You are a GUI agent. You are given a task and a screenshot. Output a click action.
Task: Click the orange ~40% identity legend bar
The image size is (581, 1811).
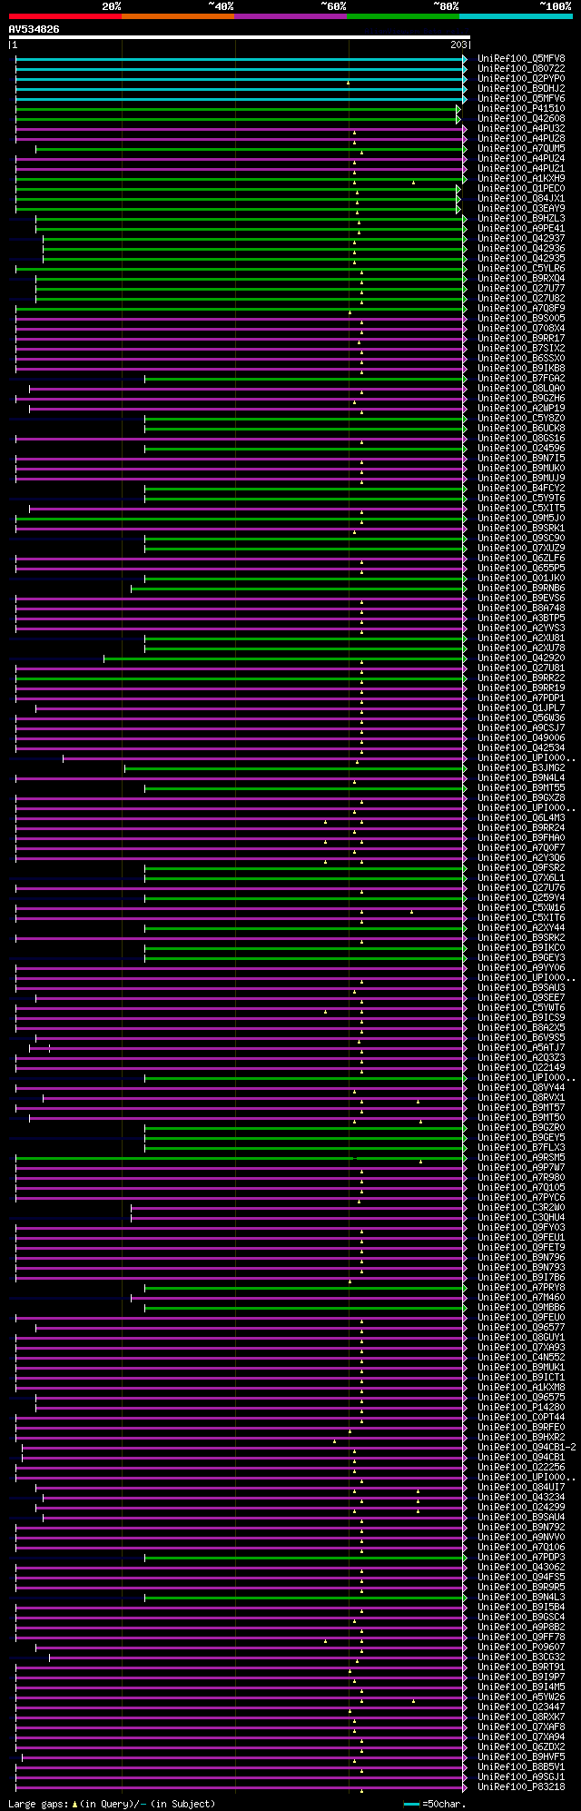(177, 16)
